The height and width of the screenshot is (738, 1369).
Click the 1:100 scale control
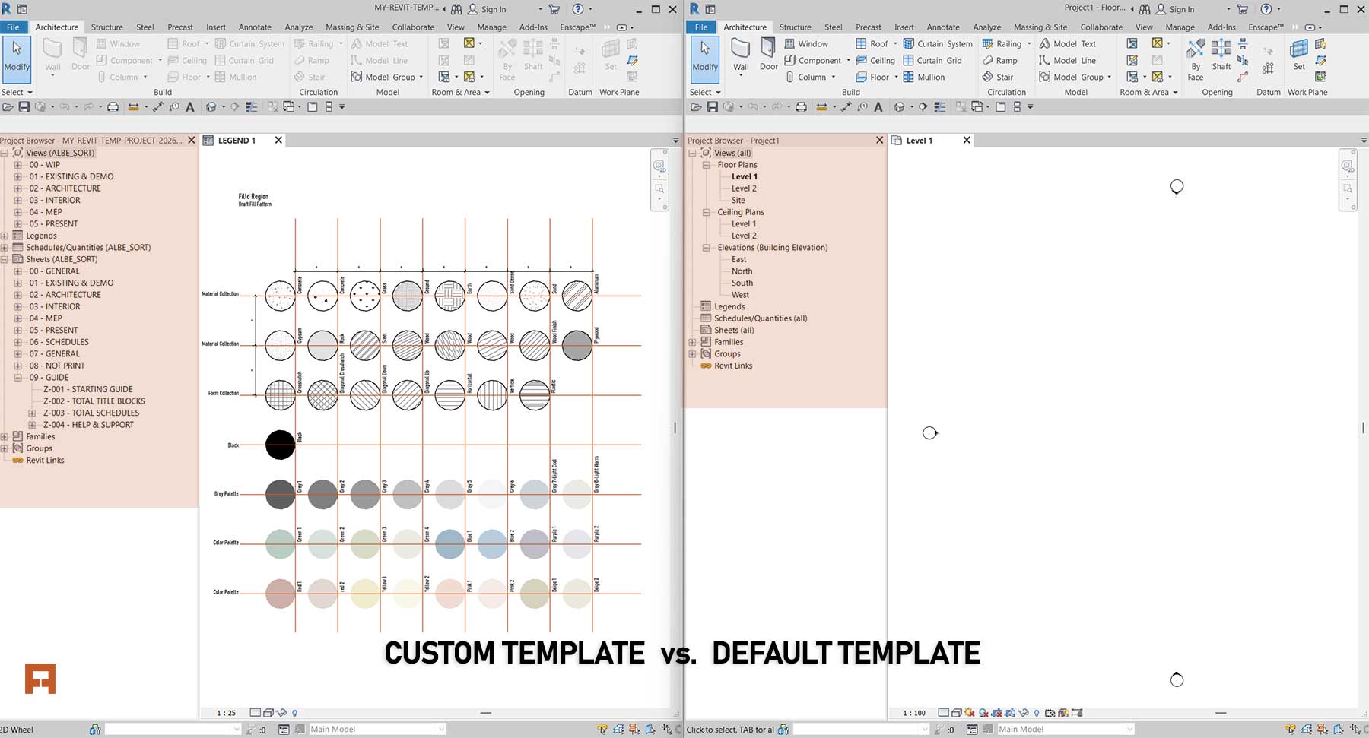click(x=912, y=713)
